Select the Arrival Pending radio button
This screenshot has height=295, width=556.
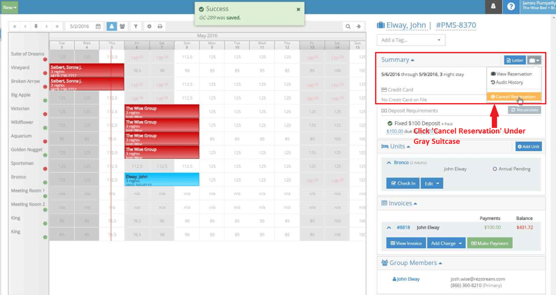tap(494, 169)
